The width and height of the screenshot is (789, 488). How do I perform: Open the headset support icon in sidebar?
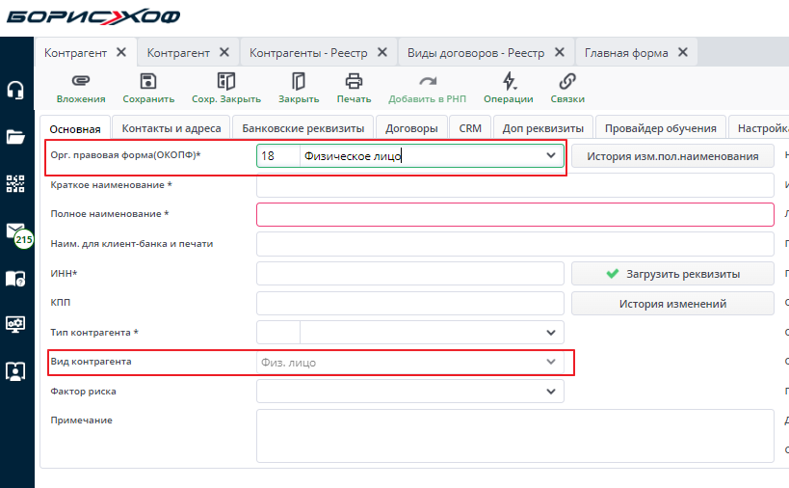[x=16, y=91]
